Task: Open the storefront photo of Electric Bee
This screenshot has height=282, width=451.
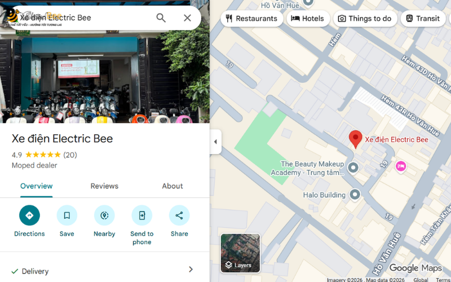Action: (x=105, y=77)
